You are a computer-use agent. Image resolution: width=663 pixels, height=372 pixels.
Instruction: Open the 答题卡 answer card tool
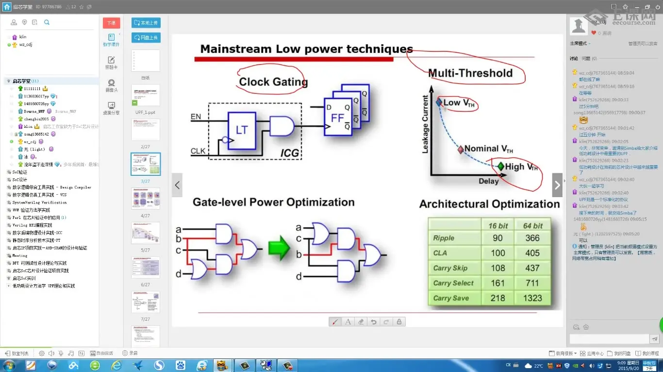(111, 63)
